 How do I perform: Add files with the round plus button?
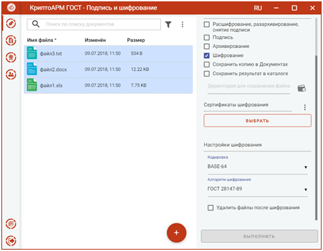click(x=176, y=233)
